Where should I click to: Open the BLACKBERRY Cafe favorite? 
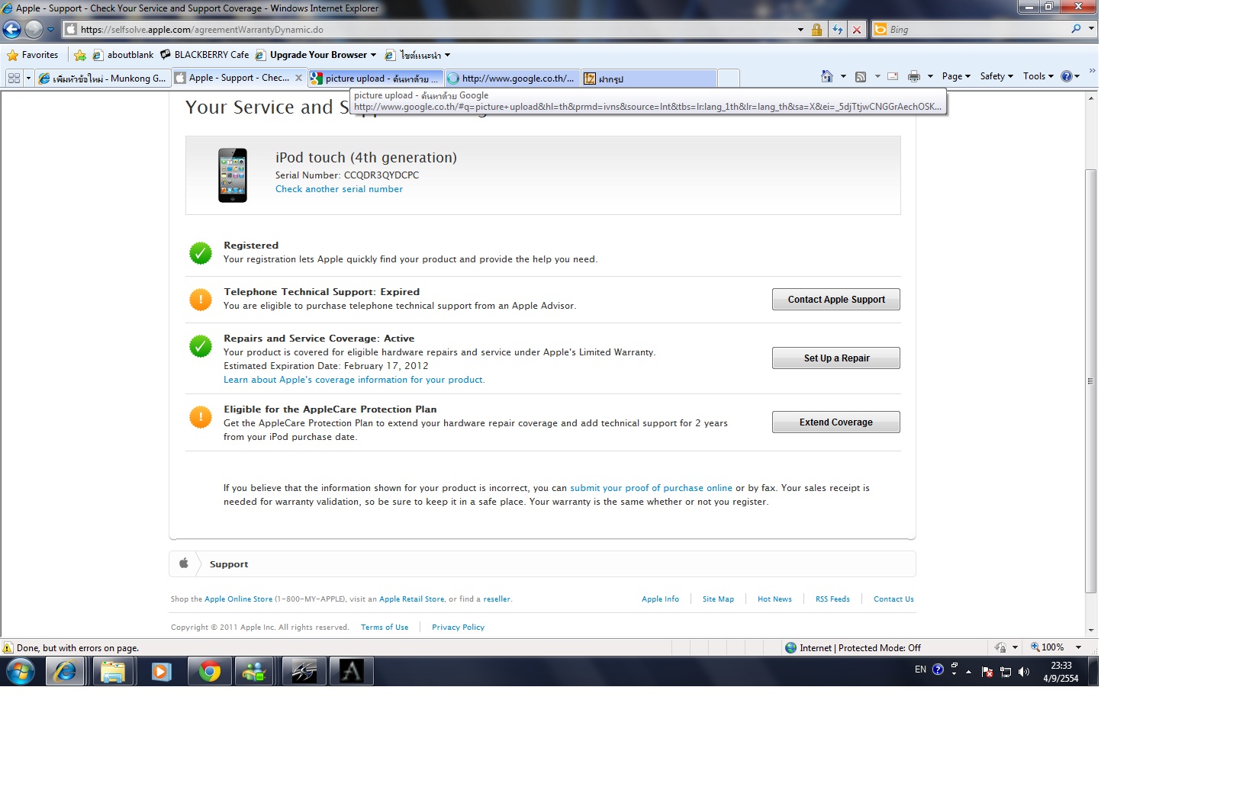coord(204,55)
